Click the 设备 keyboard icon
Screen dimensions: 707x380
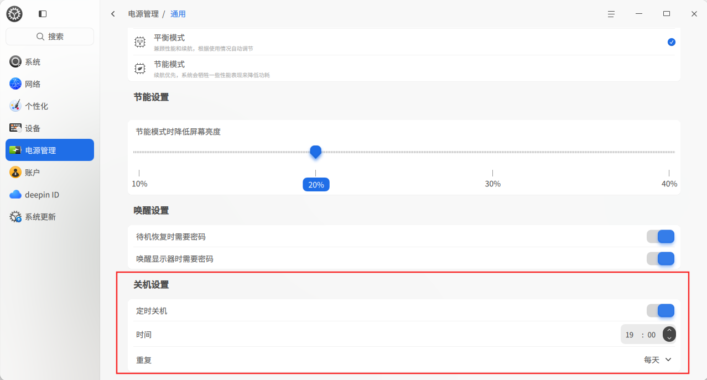[x=15, y=128]
